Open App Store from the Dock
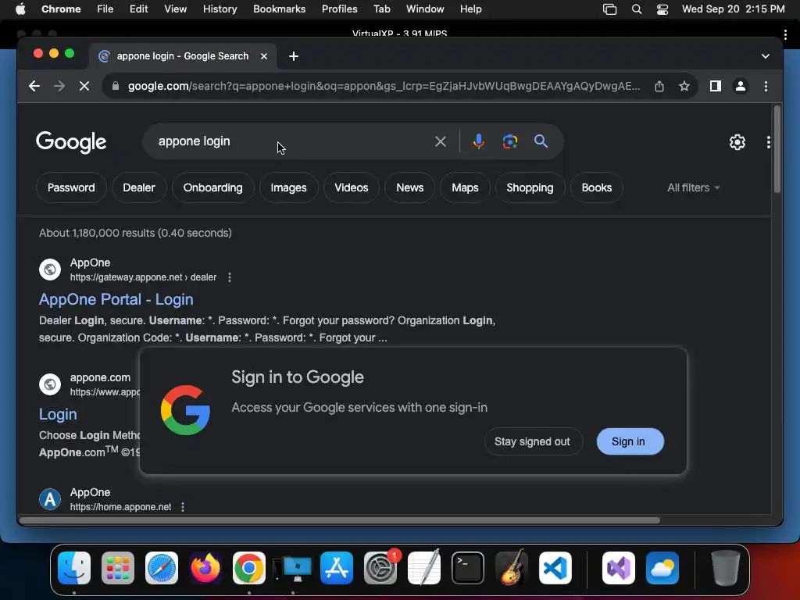Viewport: 800px width, 600px height. pos(337,568)
